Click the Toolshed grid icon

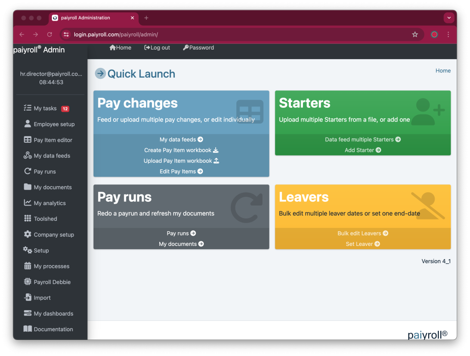[28, 219]
